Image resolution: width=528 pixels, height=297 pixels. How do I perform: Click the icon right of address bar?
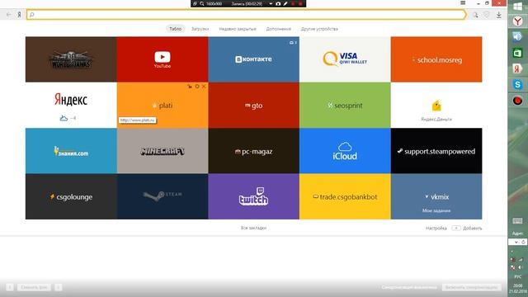475,15
